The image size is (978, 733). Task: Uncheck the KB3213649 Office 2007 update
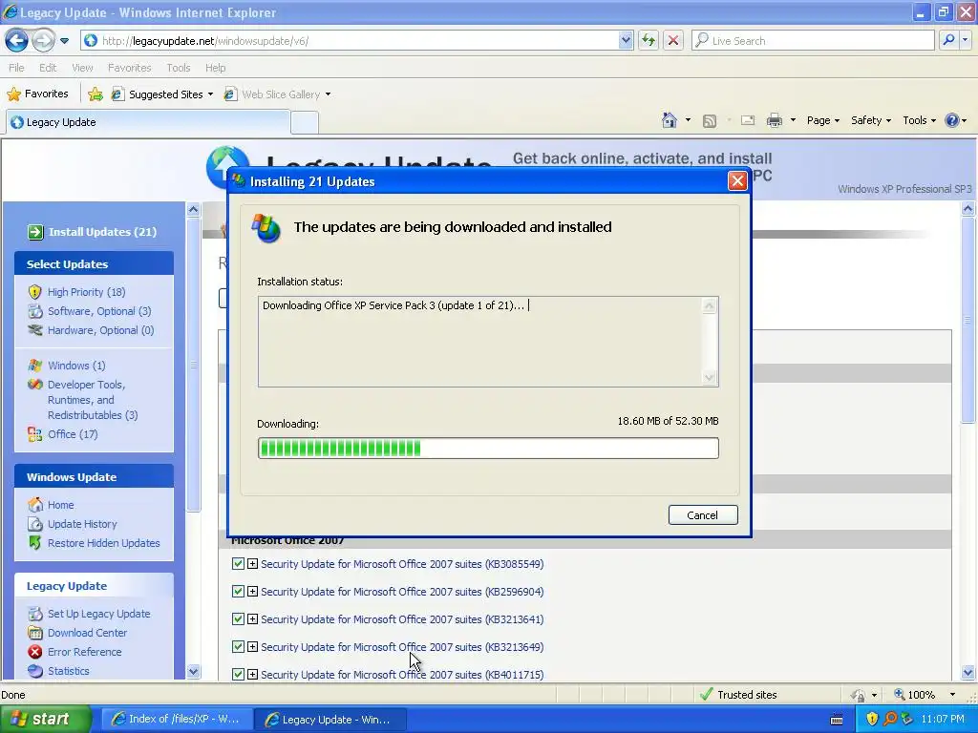click(x=238, y=646)
